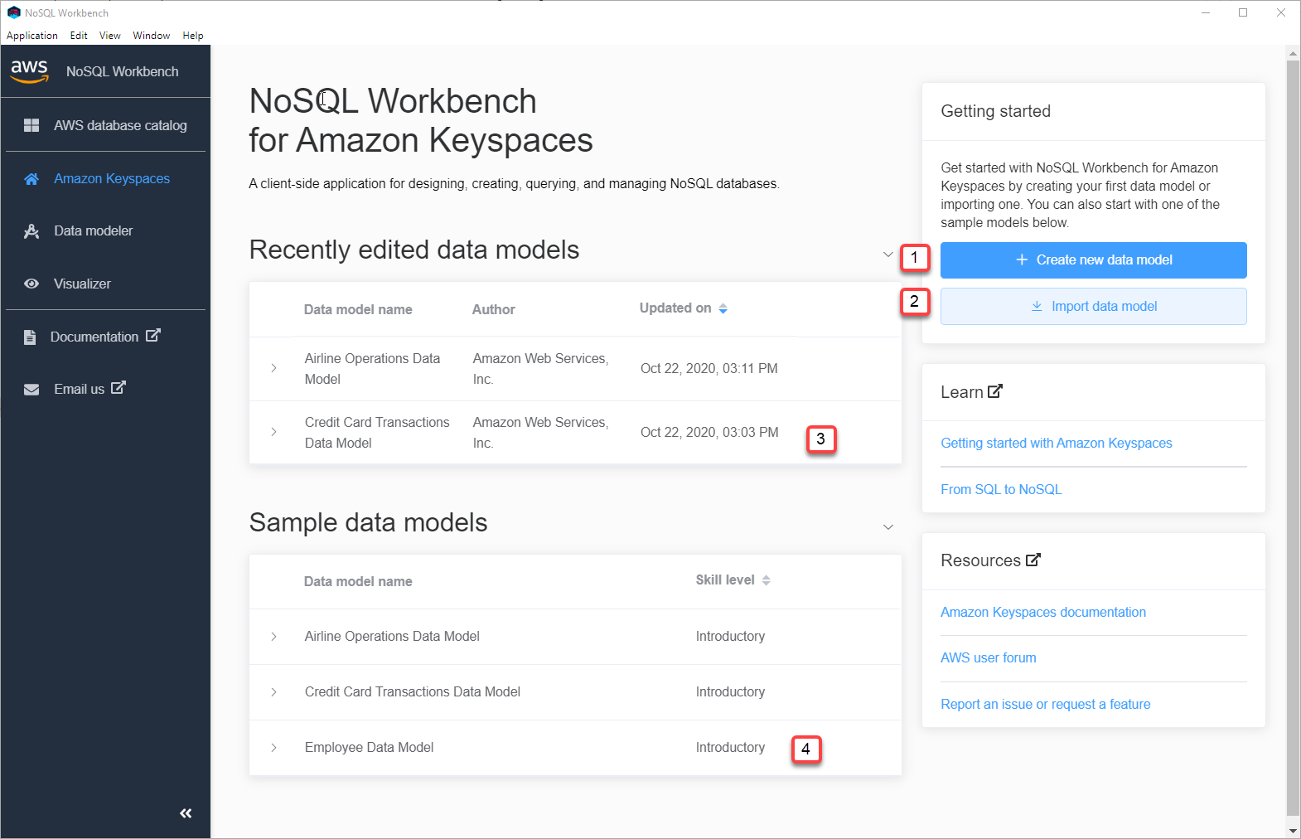Image resolution: width=1301 pixels, height=839 pixels.
Task: Click the scroll down arrow on the scrollbar
Action: click(1293, 831)
